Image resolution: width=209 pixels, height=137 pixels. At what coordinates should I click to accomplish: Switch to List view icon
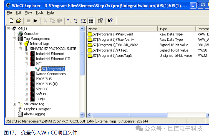tap(84, 21)
